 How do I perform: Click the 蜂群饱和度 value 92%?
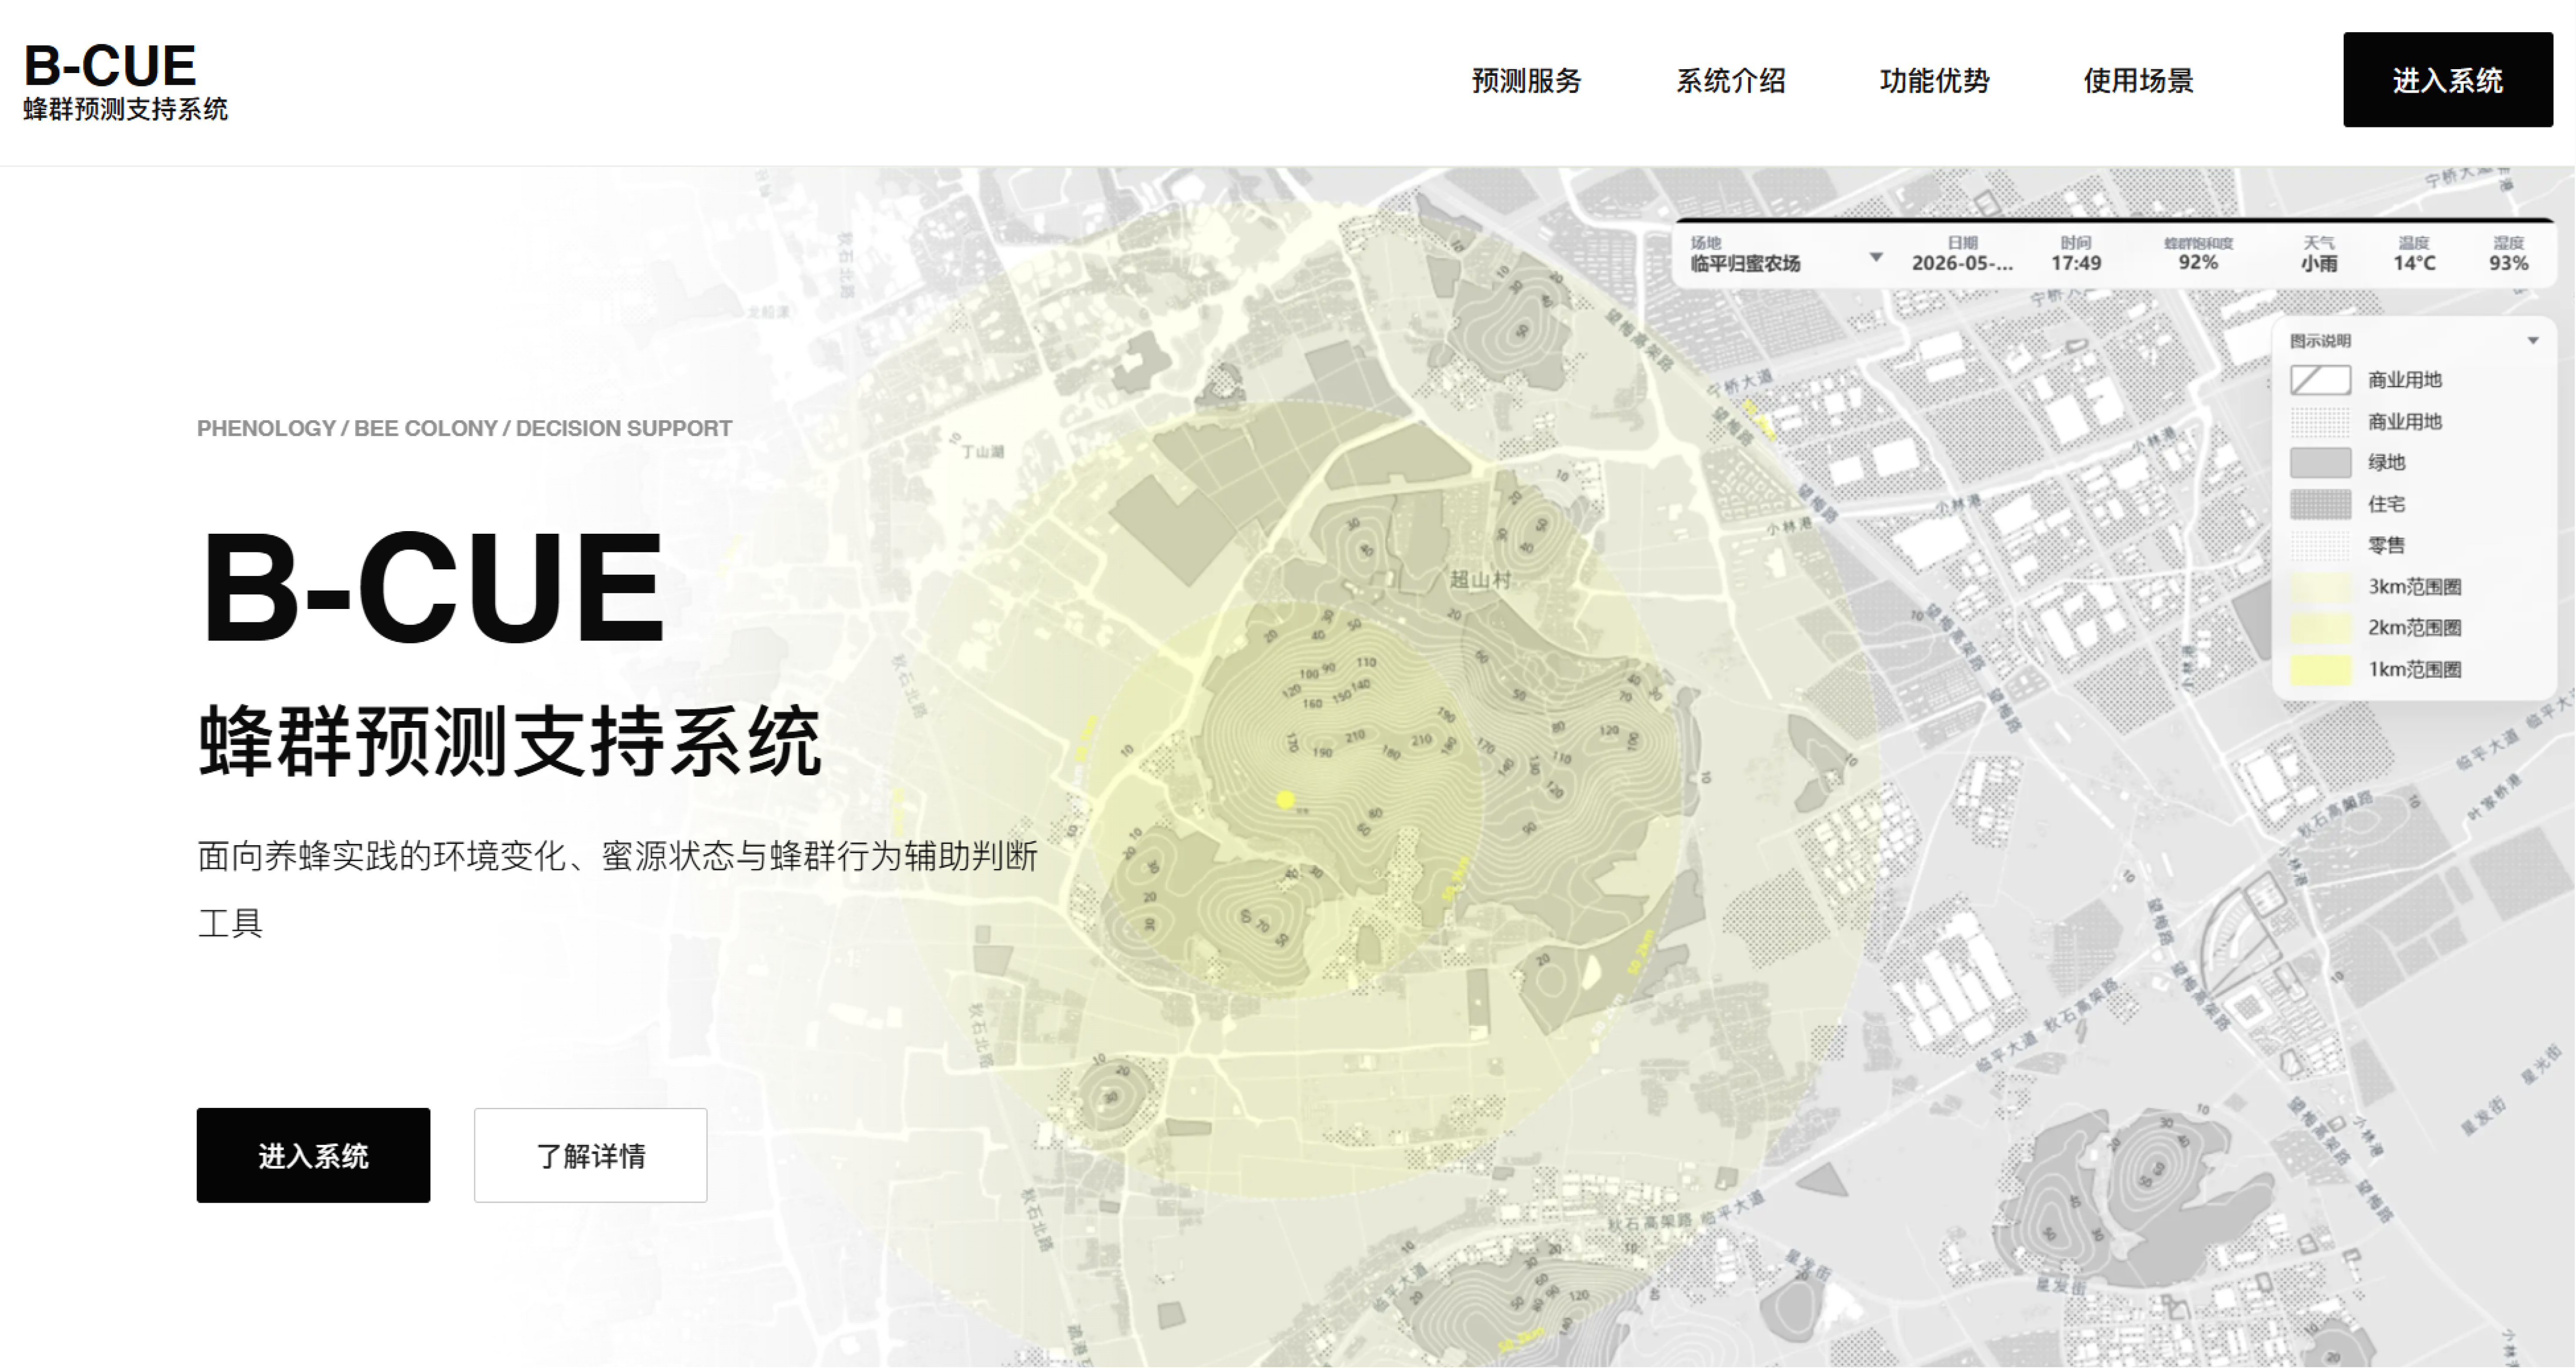tap(2198, 263)
